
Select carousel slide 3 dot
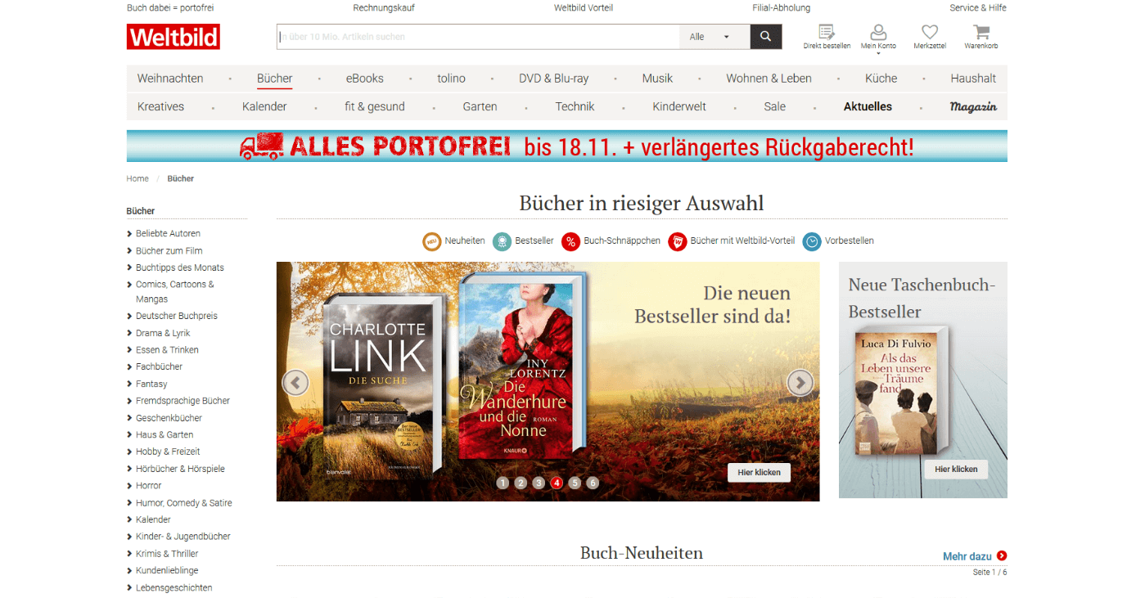539,483
